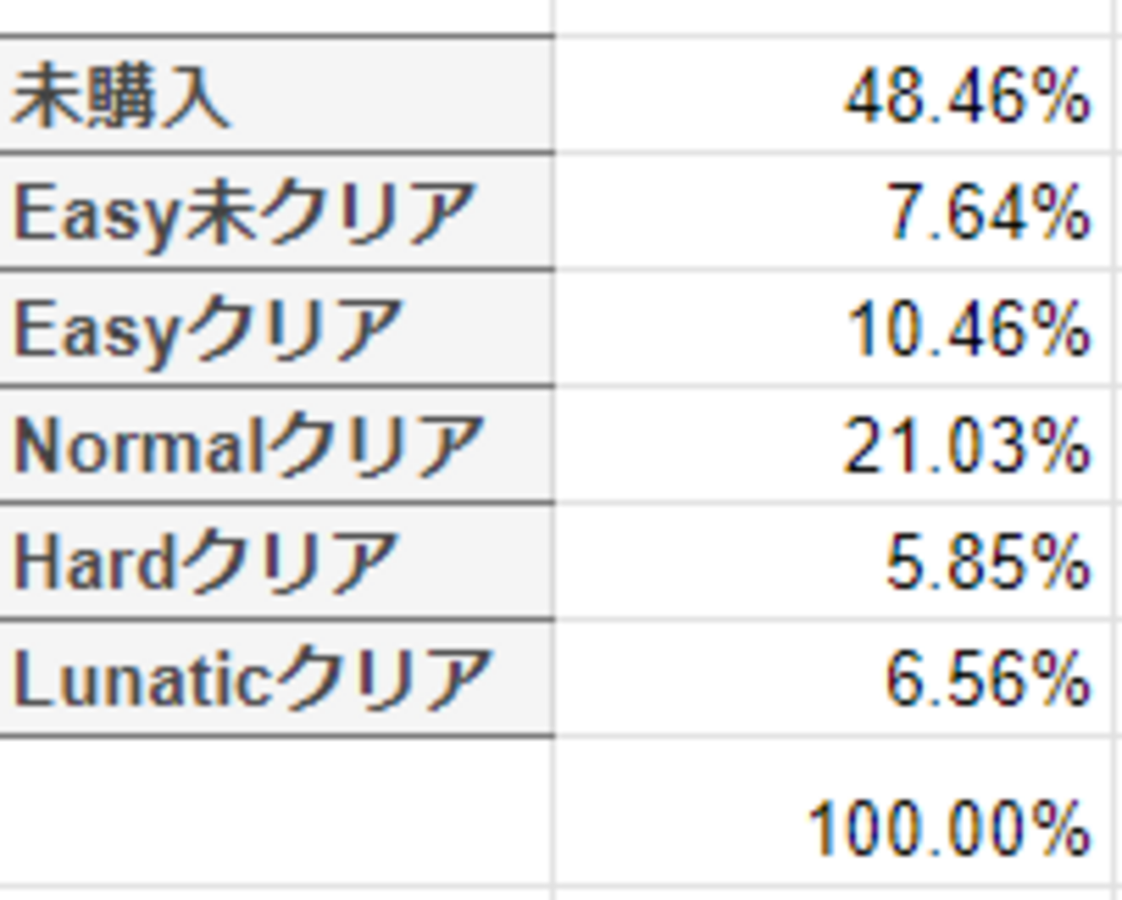Select the empty cell below 100.00%
This screenshot has width=1122, height=900.
[832, 894]
